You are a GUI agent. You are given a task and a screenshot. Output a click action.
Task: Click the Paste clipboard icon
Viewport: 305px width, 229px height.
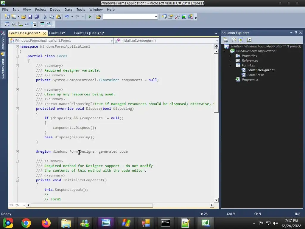pos(58,17)
